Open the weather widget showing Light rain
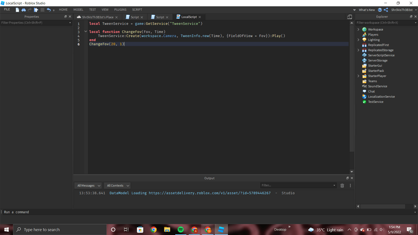 pyautogui.click(x=326, y=230)
